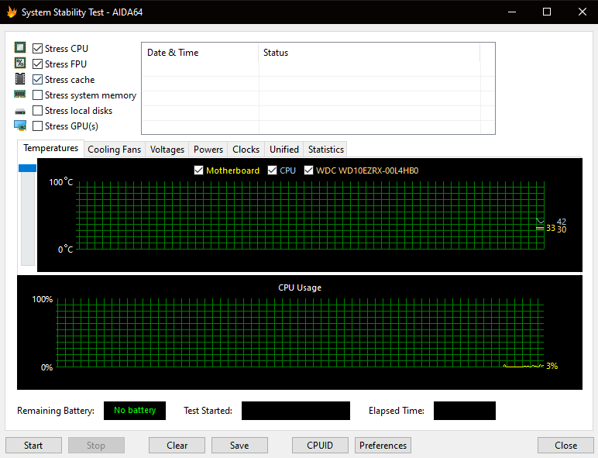Viewport: 598px width, 458px height.
Task: Switch to the Powers tab
Action: pyautogui.click(x=208, y=150)
